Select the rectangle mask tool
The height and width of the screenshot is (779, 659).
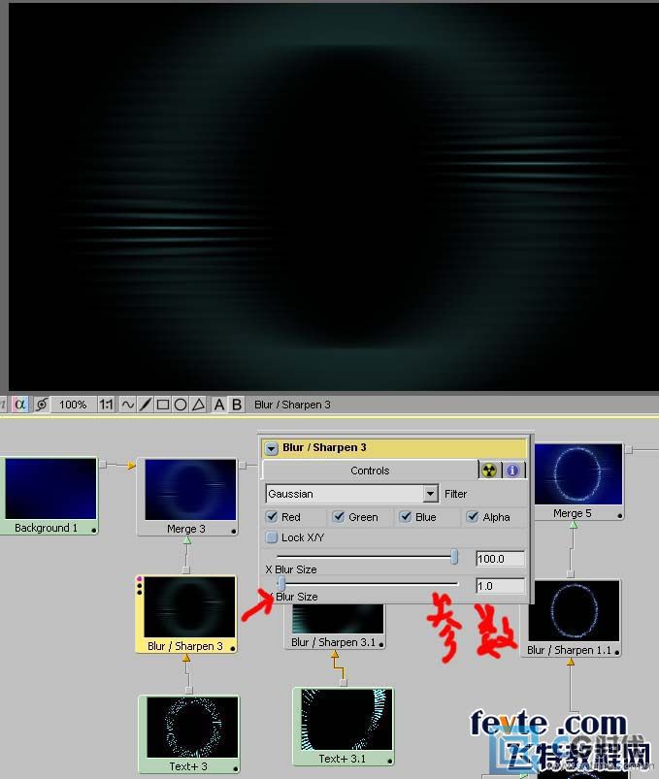[163, 405]
